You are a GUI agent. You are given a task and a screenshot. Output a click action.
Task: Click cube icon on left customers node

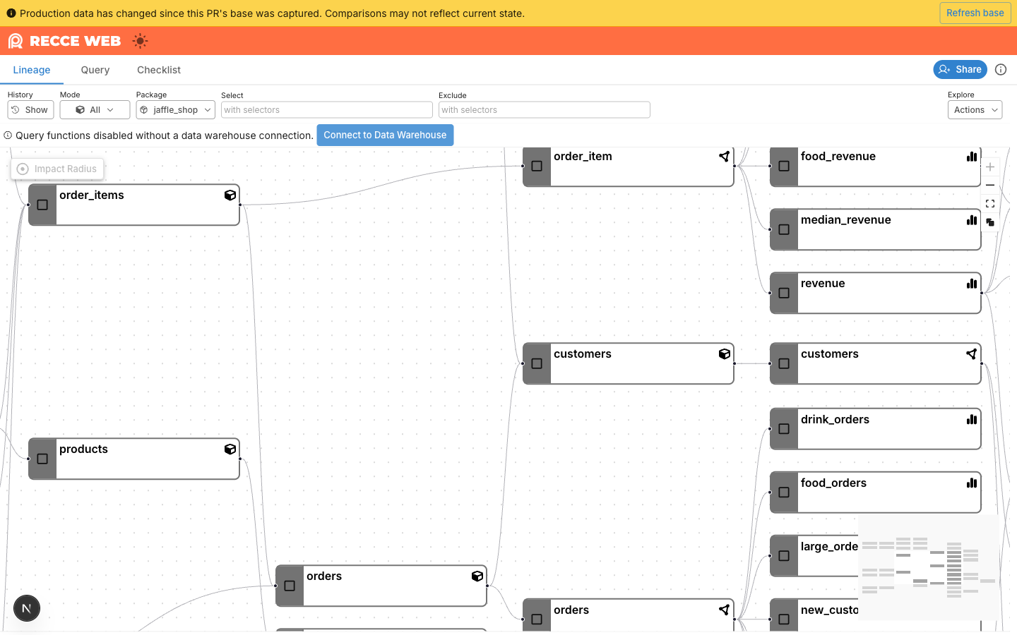point(725,354)
